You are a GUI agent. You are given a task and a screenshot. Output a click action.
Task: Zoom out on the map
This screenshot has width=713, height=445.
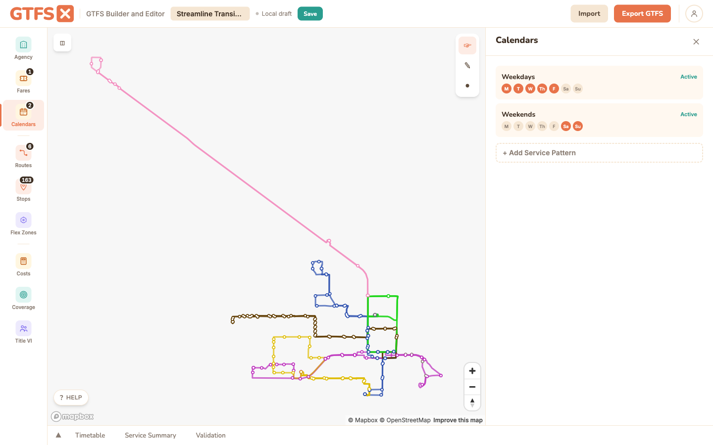point(472,387)
